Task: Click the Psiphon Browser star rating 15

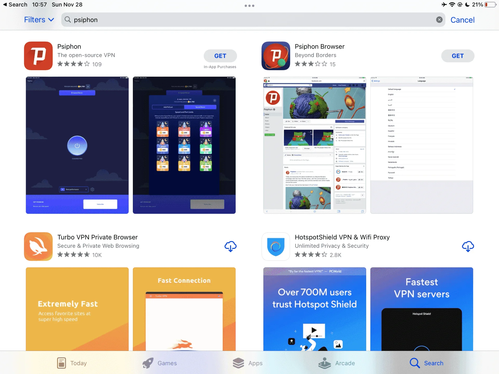Action: [x=315, y=64]
